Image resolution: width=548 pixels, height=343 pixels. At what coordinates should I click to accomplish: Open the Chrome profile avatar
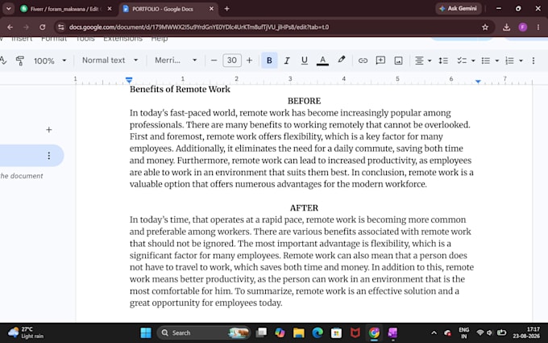coord(523,27)
